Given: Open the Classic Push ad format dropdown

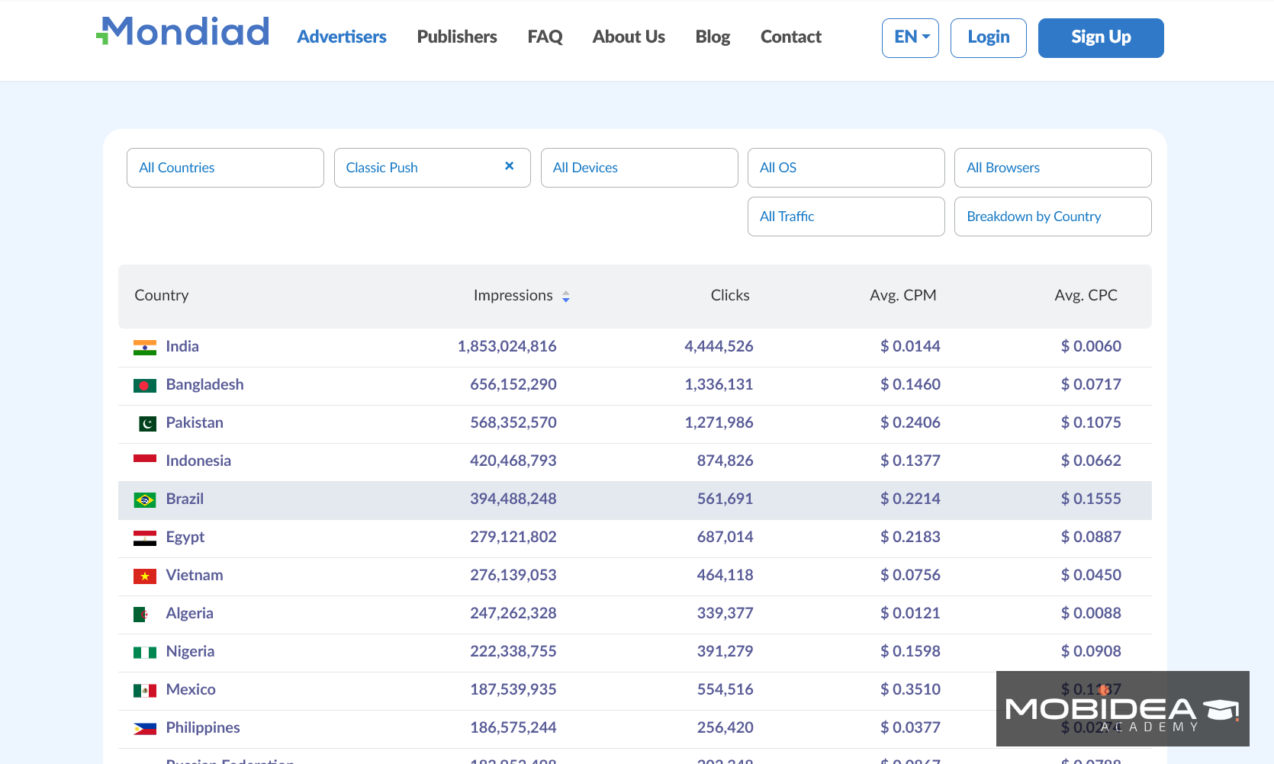Looking at the screenshot, I should click(x=432, y=168).
